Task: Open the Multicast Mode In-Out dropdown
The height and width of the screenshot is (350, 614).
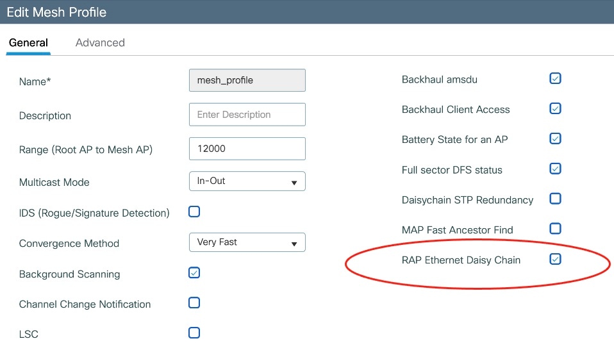Action: pyautogui.click(x=247, y=181)
